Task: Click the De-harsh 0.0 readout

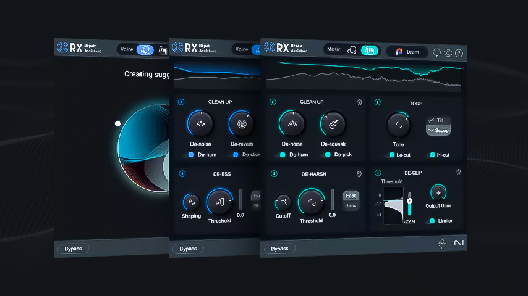Action: point(332,215)
